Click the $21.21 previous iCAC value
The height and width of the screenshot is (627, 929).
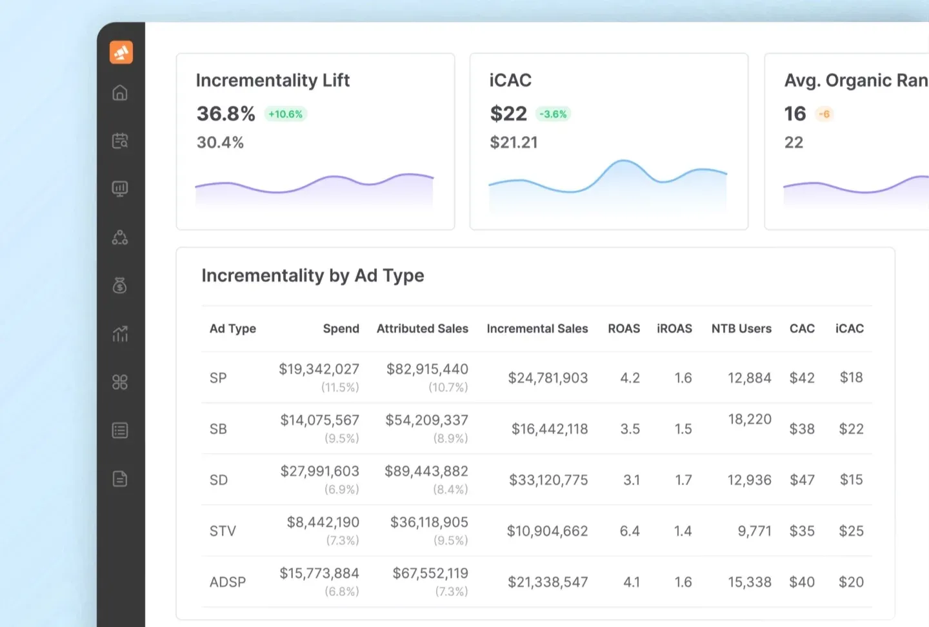514,143
